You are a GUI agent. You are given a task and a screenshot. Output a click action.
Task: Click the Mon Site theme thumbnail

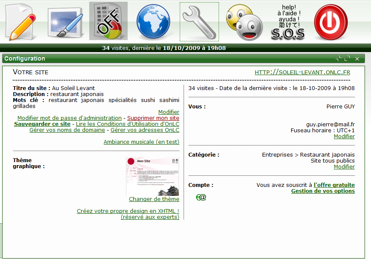152,177
